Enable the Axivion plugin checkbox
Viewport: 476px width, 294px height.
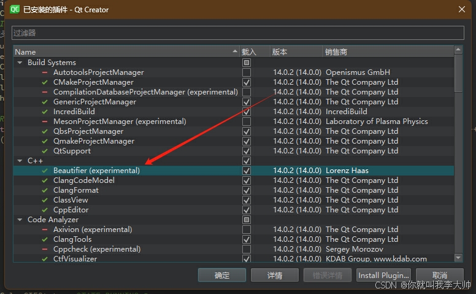(x=247, y=230)
